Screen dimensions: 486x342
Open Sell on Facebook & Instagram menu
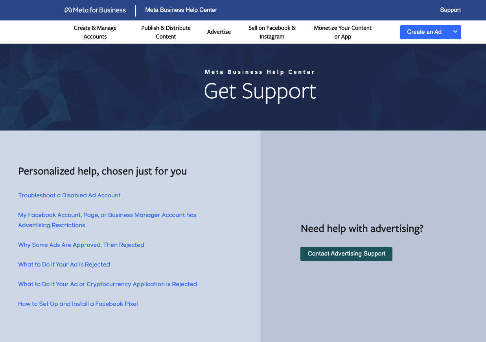pos(272,32)
